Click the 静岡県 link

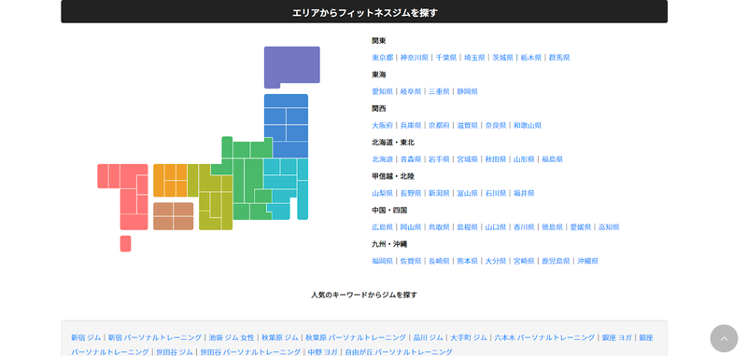coord(468,91)
